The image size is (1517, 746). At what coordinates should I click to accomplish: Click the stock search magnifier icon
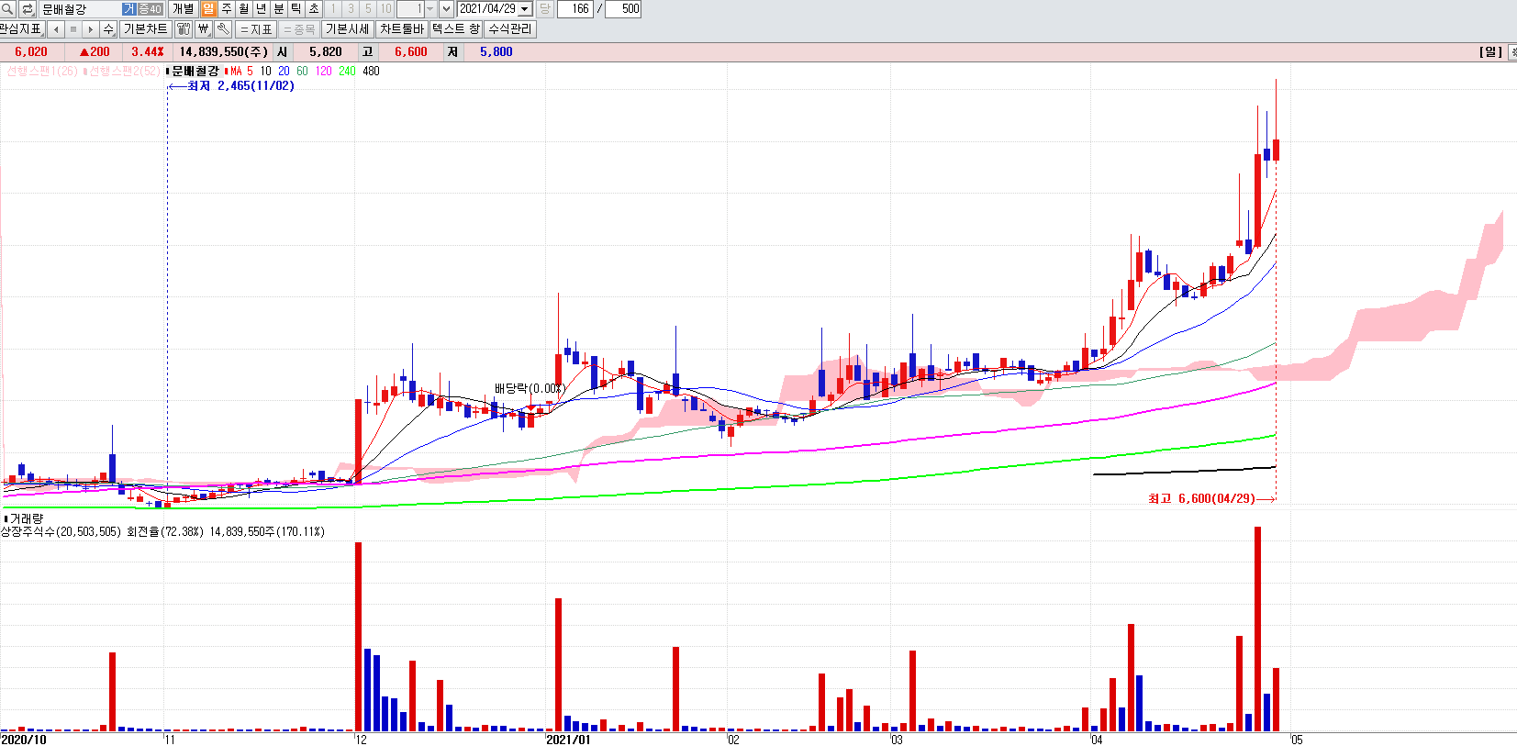[x=8, y=9]
